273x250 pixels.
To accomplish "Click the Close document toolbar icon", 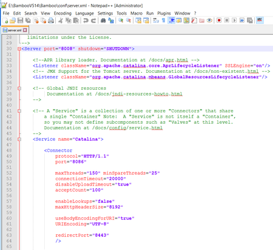I will [36, 21].
